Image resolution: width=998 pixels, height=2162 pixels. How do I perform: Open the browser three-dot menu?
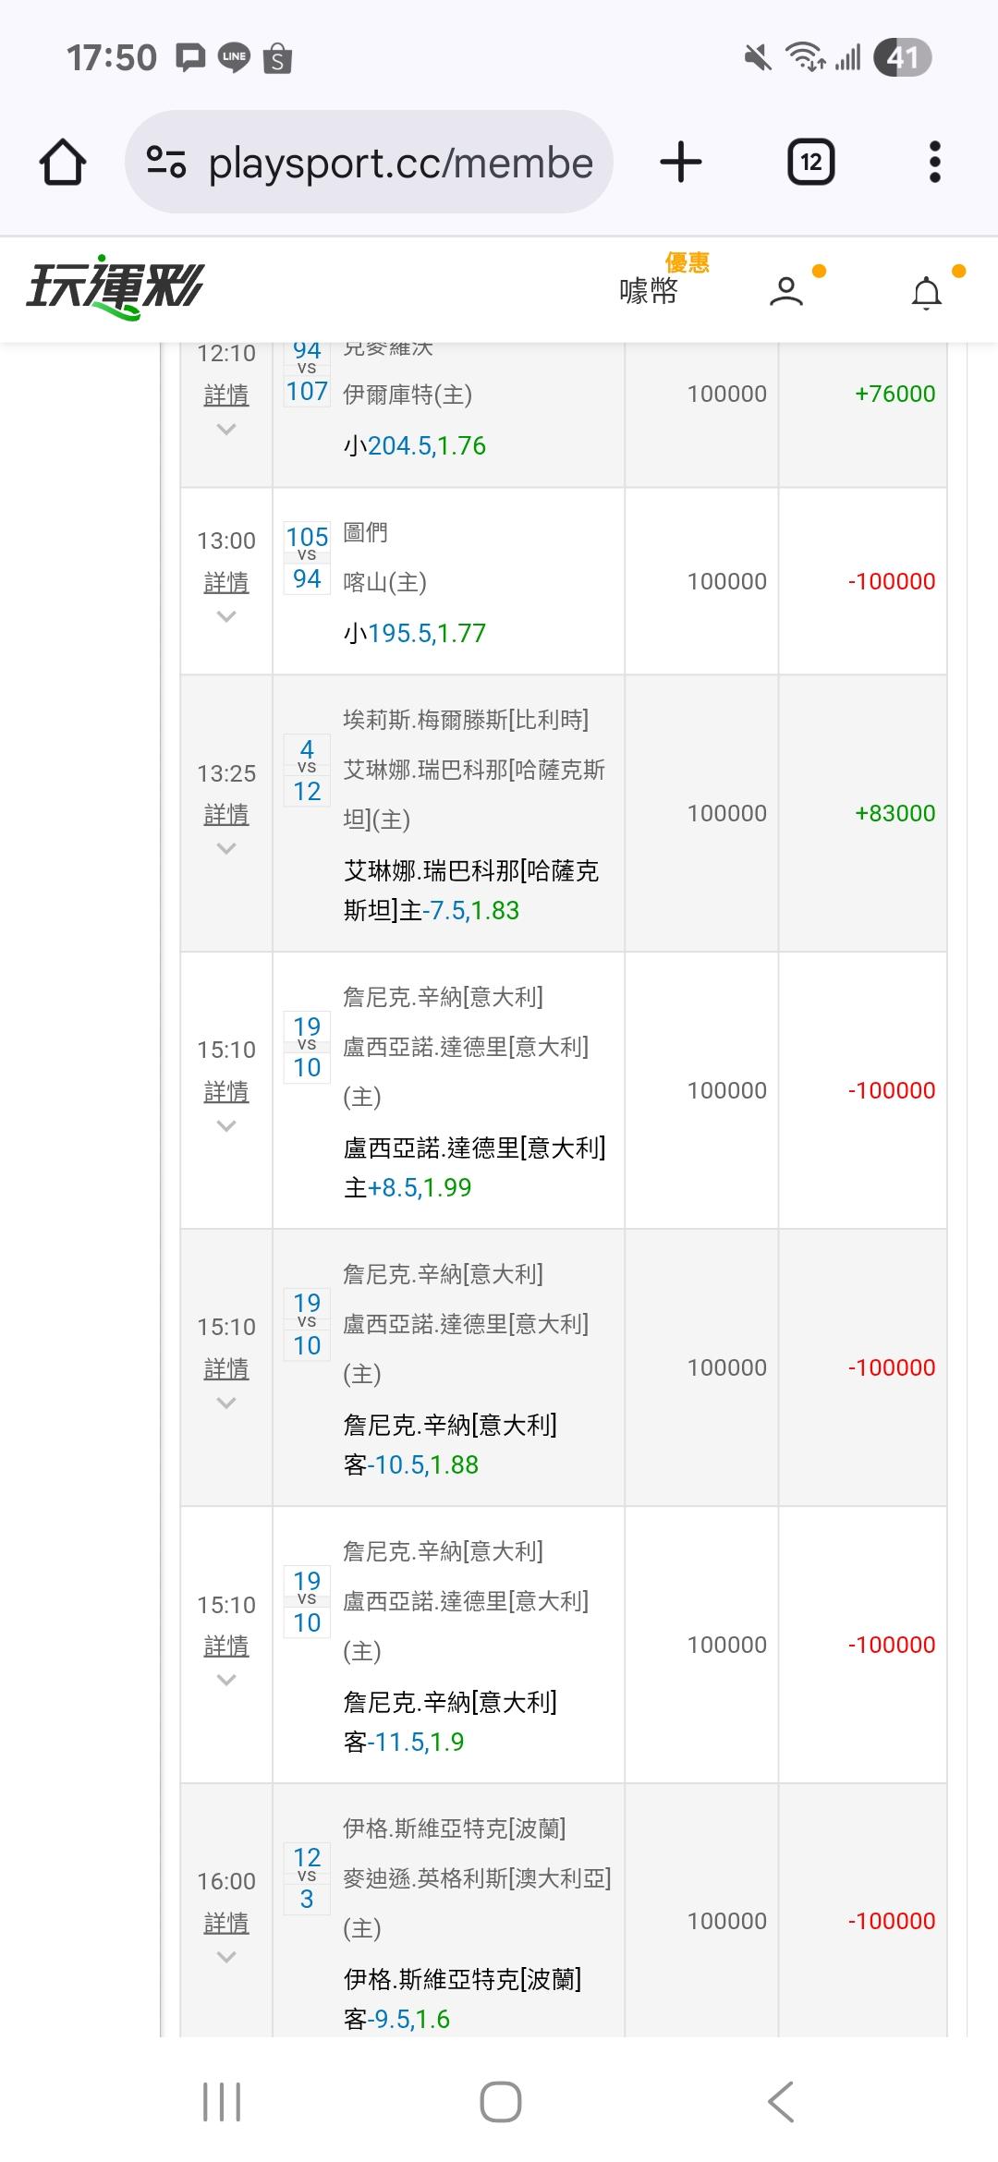pos(934,163)
